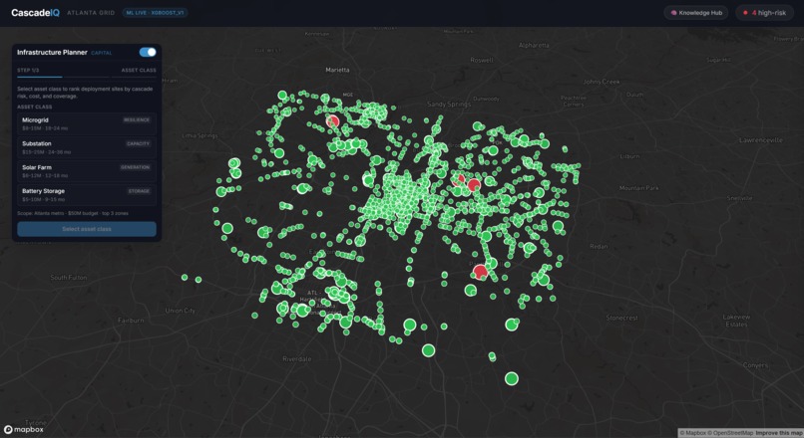Click the Union City map label
Screen dimensions: 804x438
pyautogui.click(x=180, y=311)
